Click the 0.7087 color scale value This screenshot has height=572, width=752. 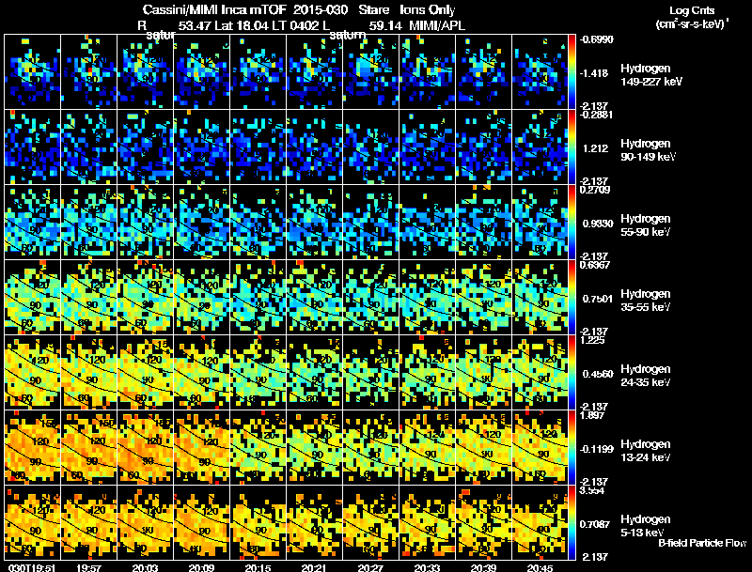click(595, 525)
